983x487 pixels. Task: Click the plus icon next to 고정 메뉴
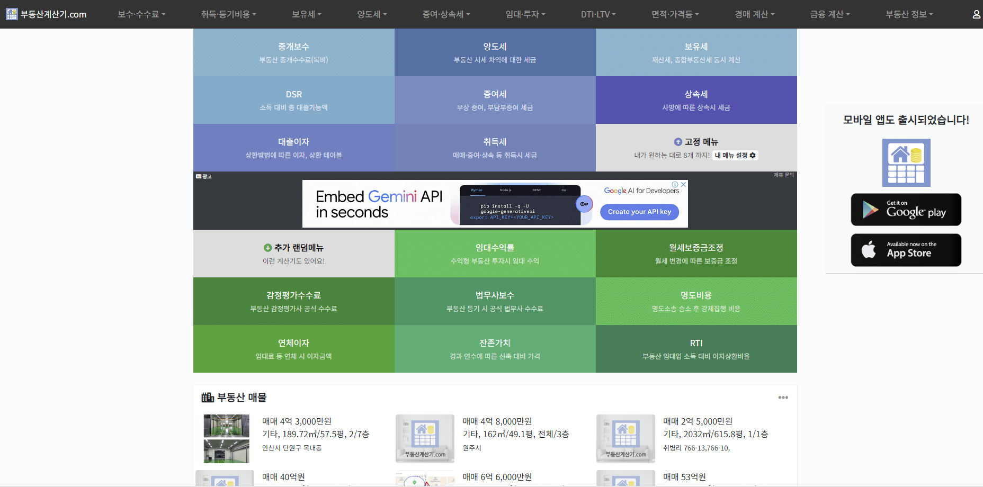click(678, 141)
